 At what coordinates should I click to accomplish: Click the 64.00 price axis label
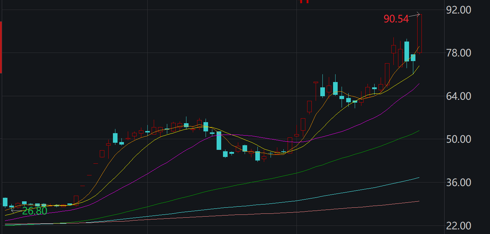point(458,96)
